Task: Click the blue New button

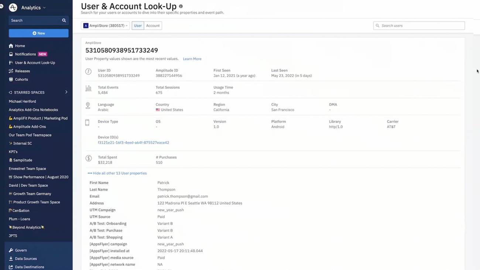Action: point(38,33)
